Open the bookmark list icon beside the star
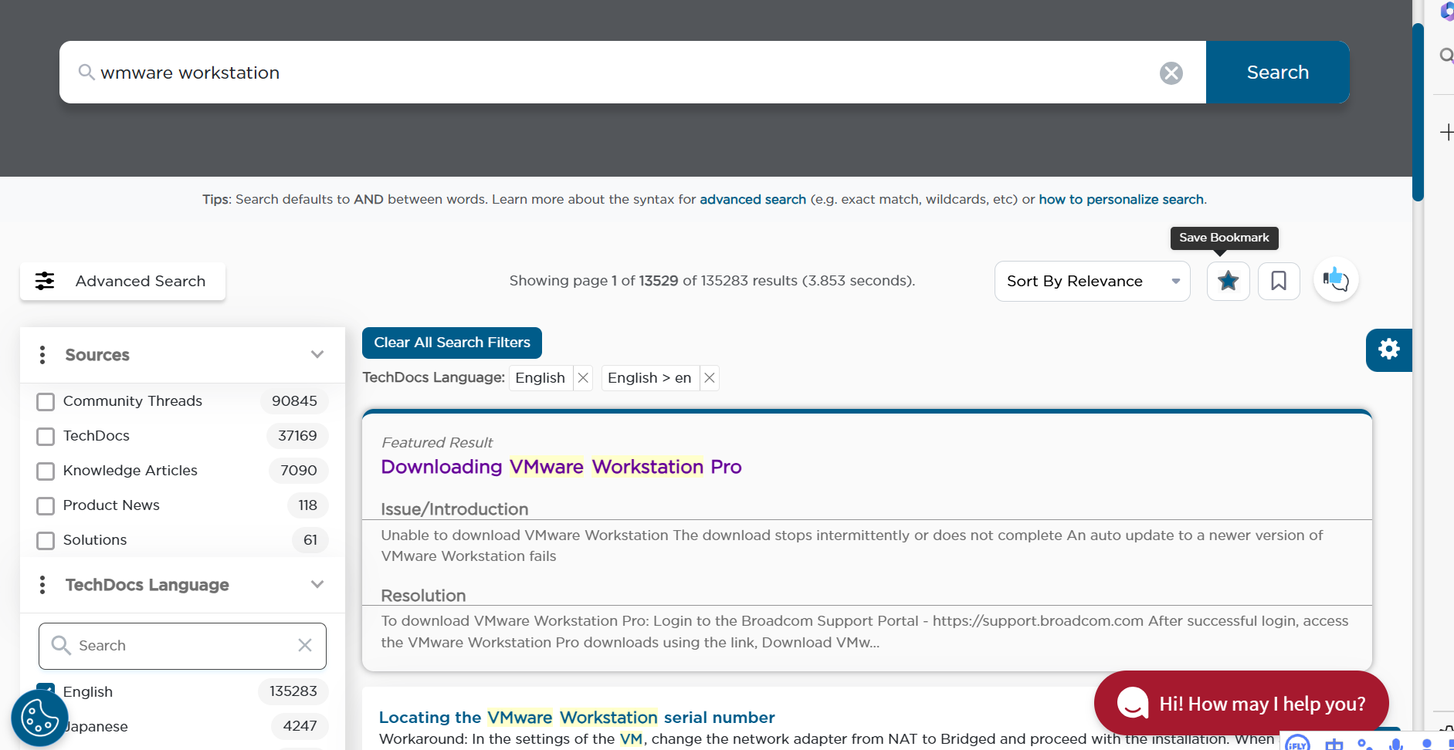The height and width of the screenshot is (750, 1454). [1279, 281]
